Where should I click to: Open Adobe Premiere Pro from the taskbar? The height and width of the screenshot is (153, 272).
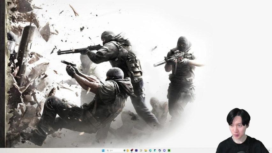point(136,150)
